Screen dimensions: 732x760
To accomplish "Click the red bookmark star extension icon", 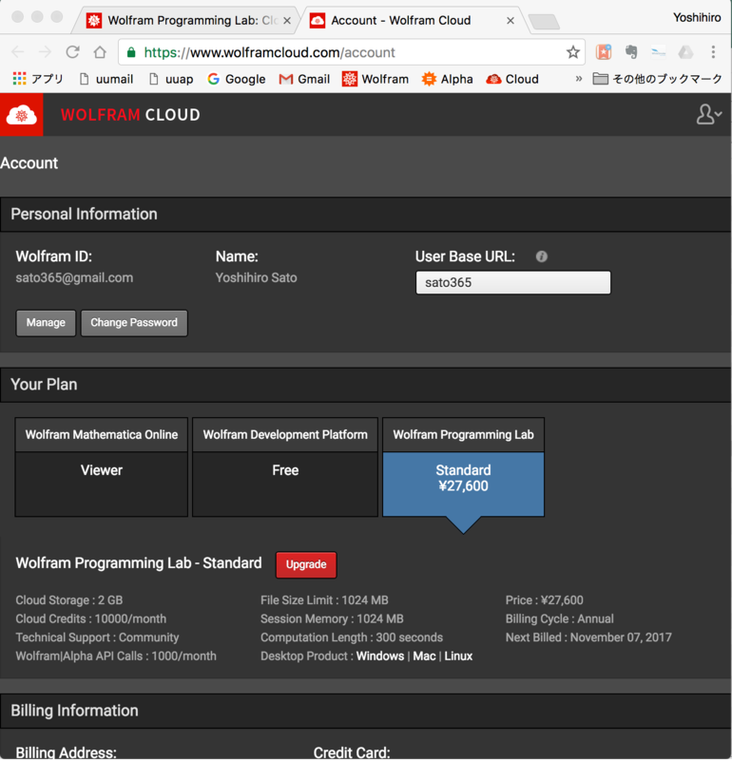I will [x=604, y=52].
